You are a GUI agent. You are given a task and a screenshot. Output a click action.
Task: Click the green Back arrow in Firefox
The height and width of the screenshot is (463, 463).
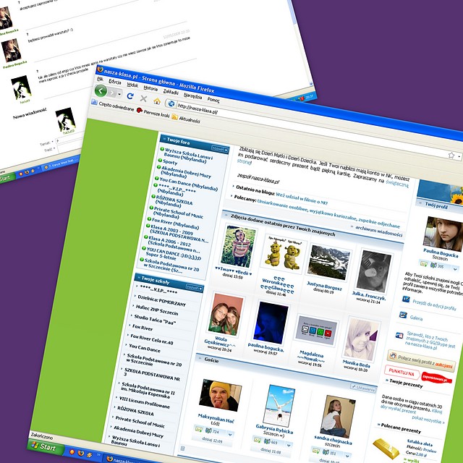pos(101,90)
